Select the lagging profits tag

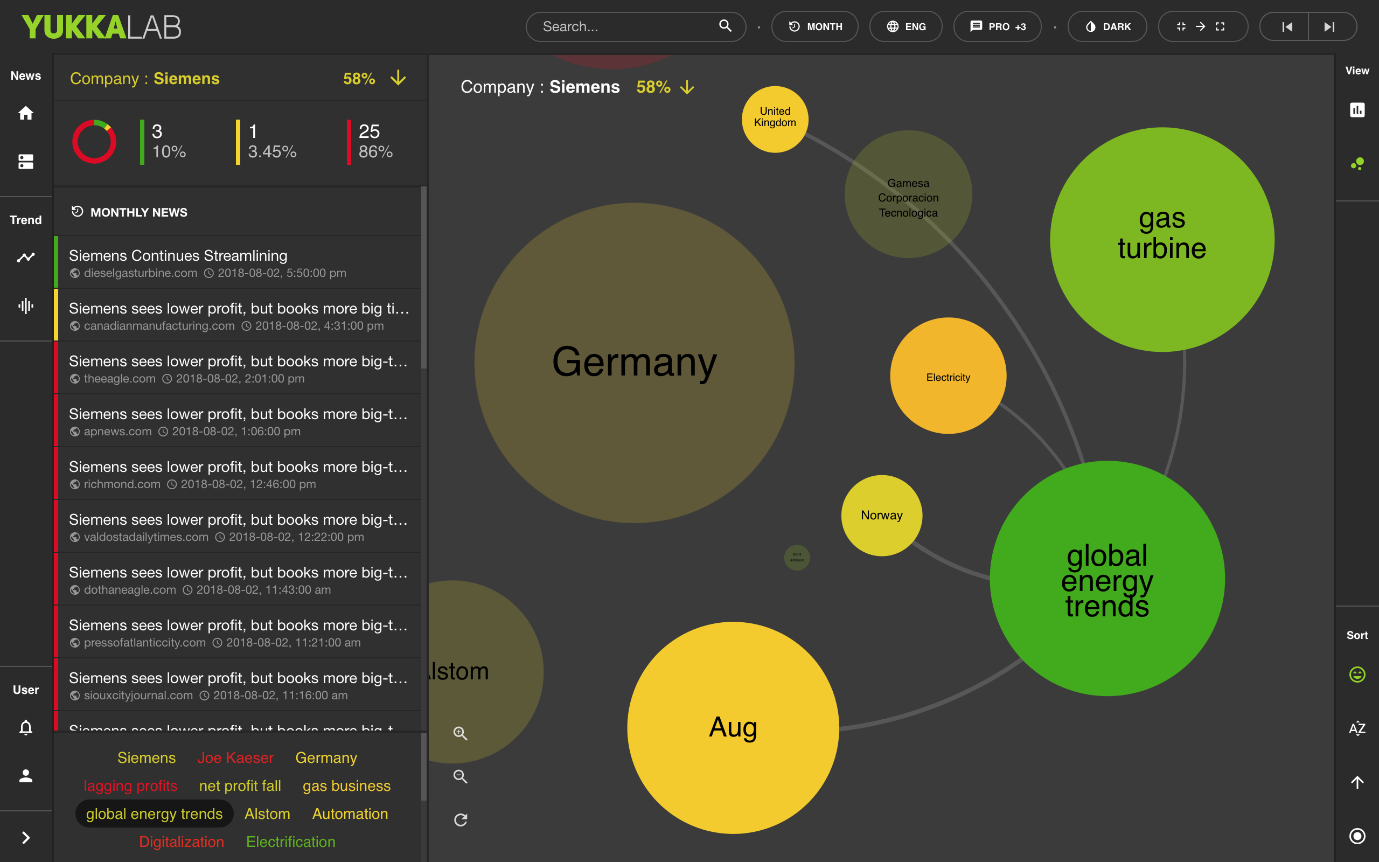tap(130, 785)
